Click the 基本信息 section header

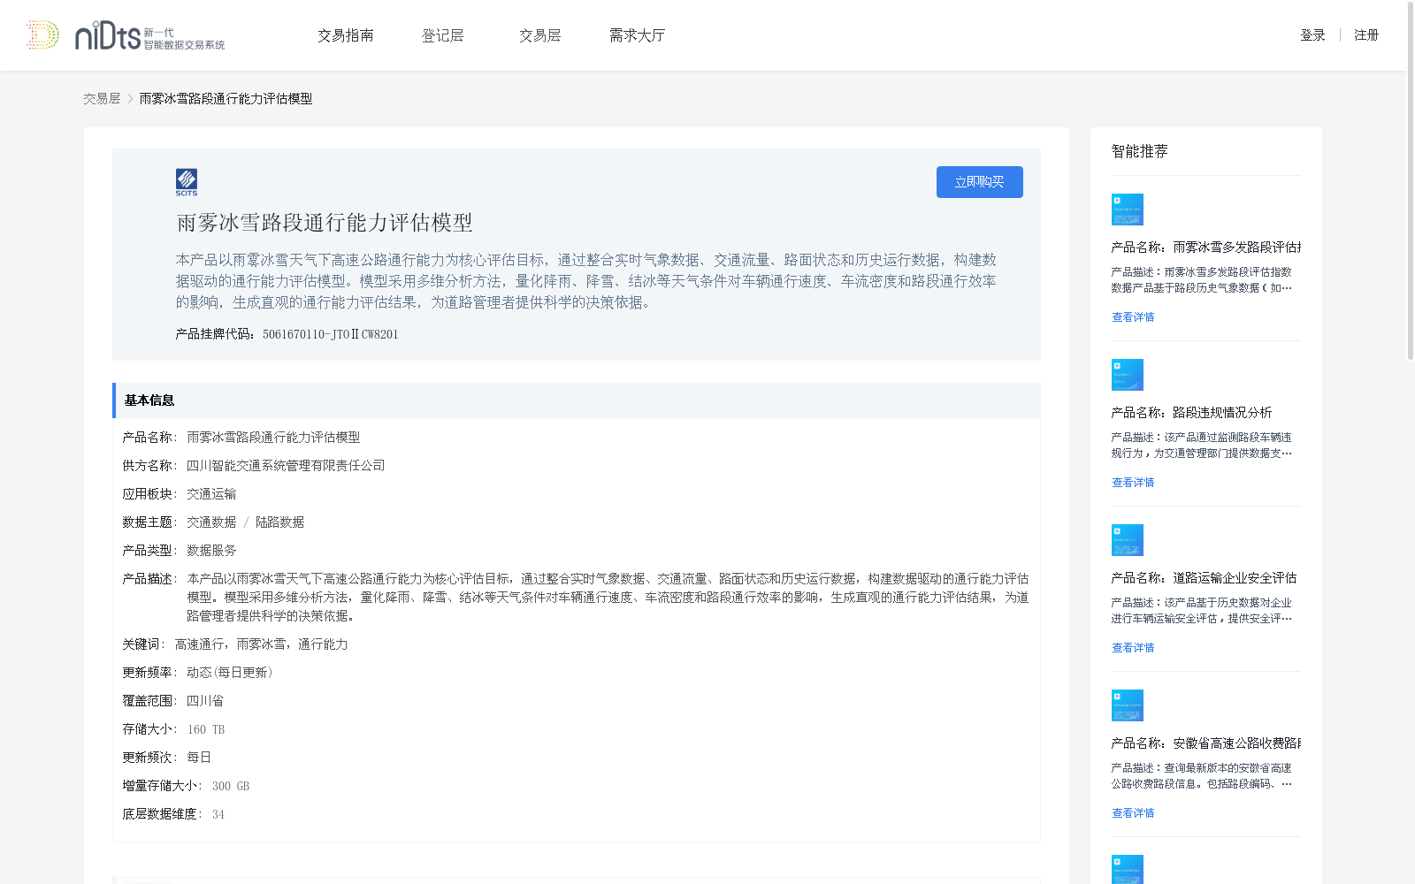point(577,400)
